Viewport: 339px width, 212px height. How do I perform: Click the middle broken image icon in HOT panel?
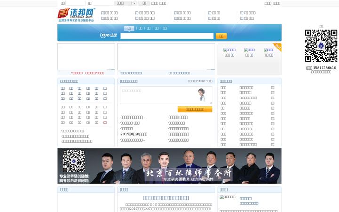coord(249,50)
